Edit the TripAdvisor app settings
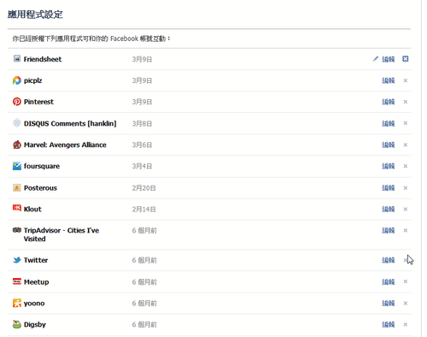Viewport: 427px width, 337px height. tap(389, 230)
